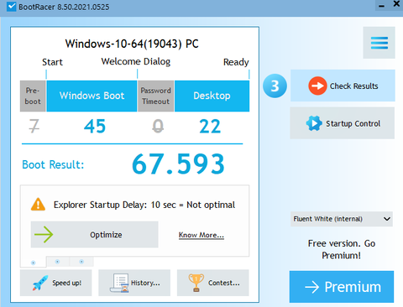The height and width of the screenshot is (307, 403).
Task: Click the Optimize button
Action: (x=95, y=235)
